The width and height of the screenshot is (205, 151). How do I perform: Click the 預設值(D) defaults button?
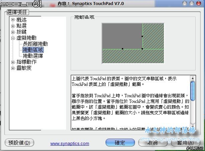pos(19,143)
